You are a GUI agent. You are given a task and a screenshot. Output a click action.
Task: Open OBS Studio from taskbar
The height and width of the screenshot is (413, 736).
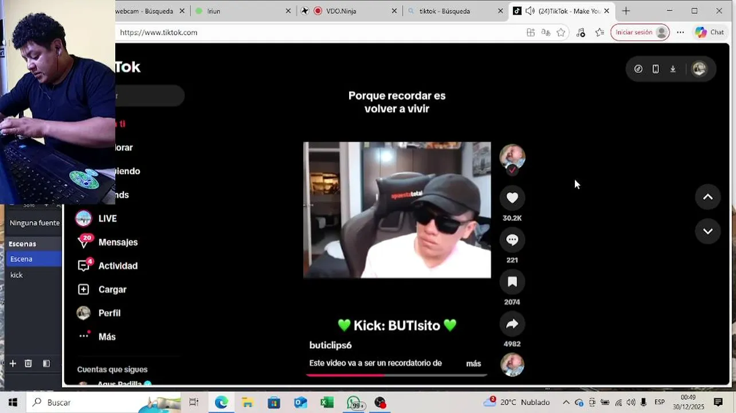tap(380, 403)
